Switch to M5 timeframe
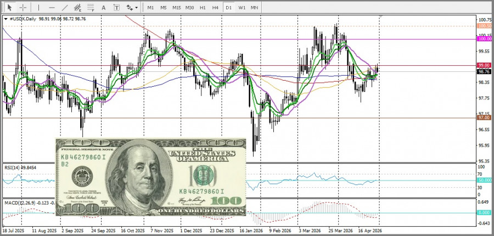 [x=163, y=7]
